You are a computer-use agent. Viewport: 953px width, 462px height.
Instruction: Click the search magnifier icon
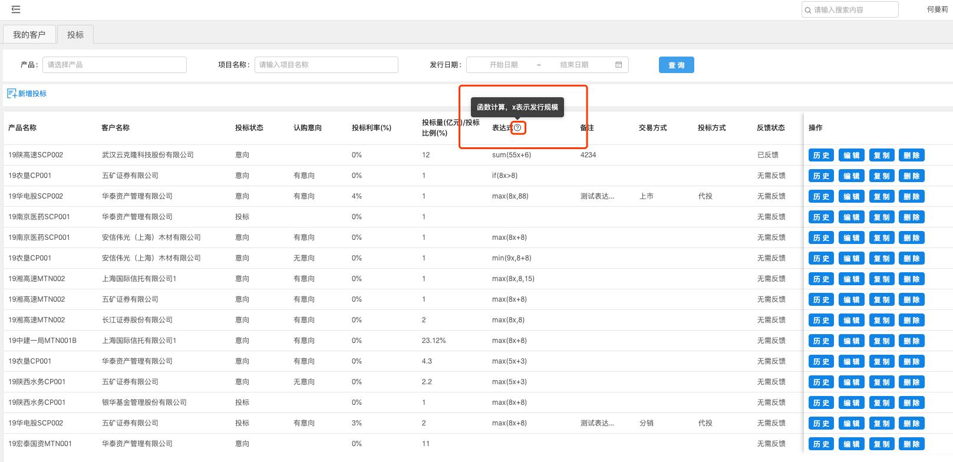click(x=808, y=10)
